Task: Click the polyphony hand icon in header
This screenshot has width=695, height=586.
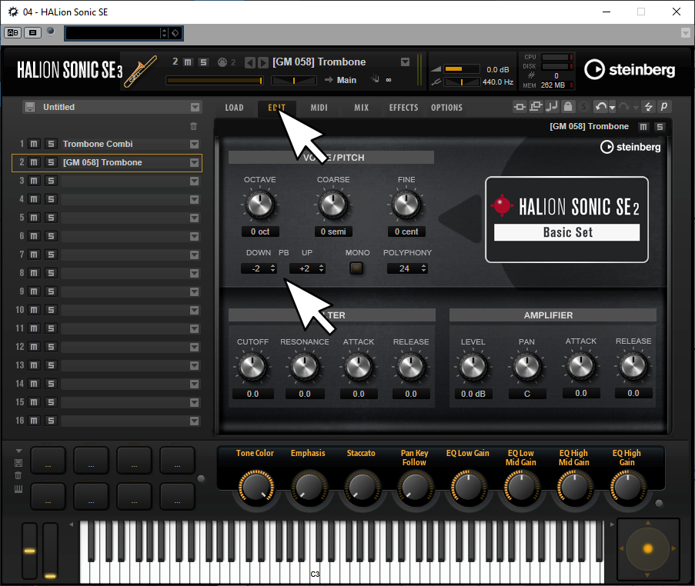Action: (376, 79)
